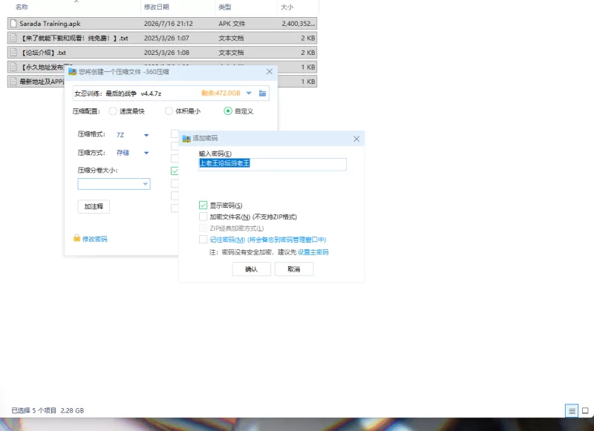Click the 取消 button in password dialog
594x431 pixels.
pos(294,269)
